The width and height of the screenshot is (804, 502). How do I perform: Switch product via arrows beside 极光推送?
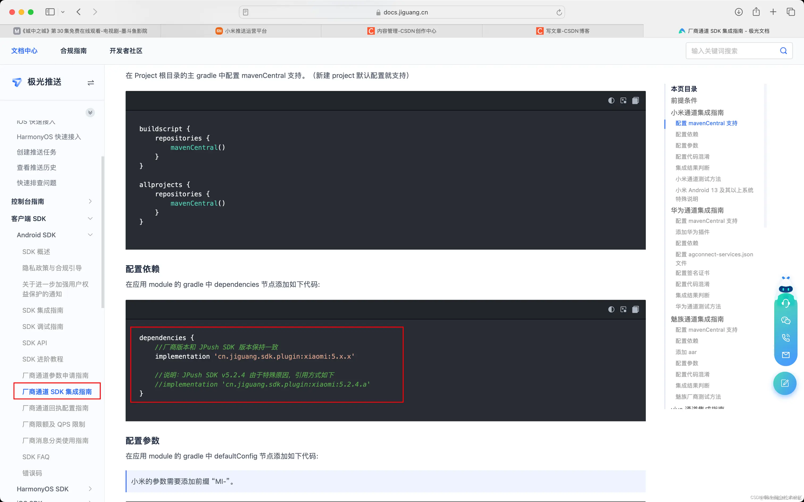pos(91,83)
